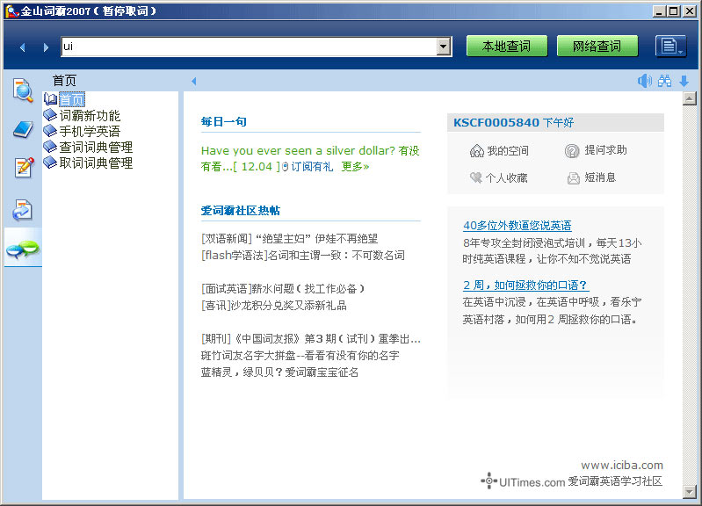This screenshot has height=506, width=702.
Task: Select the dictionary lookup magnifier sidebar icon
Action: 23,90
